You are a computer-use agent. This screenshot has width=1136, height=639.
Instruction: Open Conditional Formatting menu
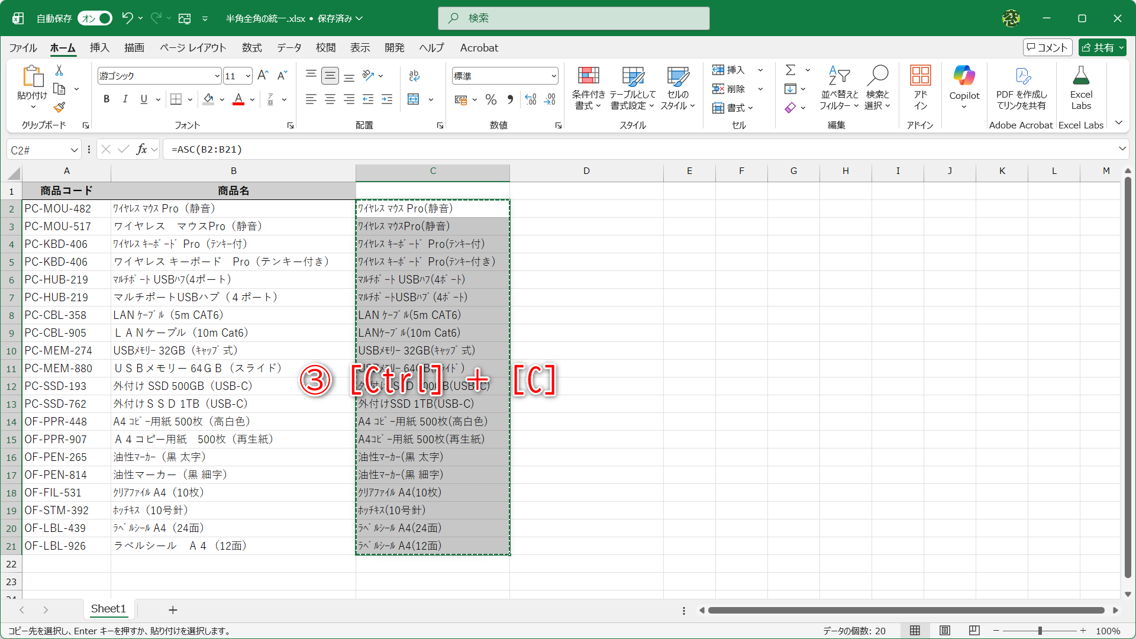(588, 88)
